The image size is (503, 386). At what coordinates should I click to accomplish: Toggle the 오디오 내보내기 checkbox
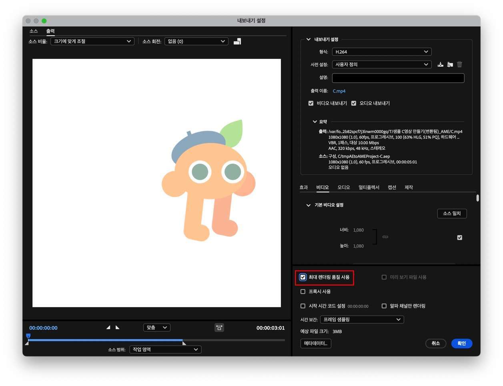tap(354, 103)
